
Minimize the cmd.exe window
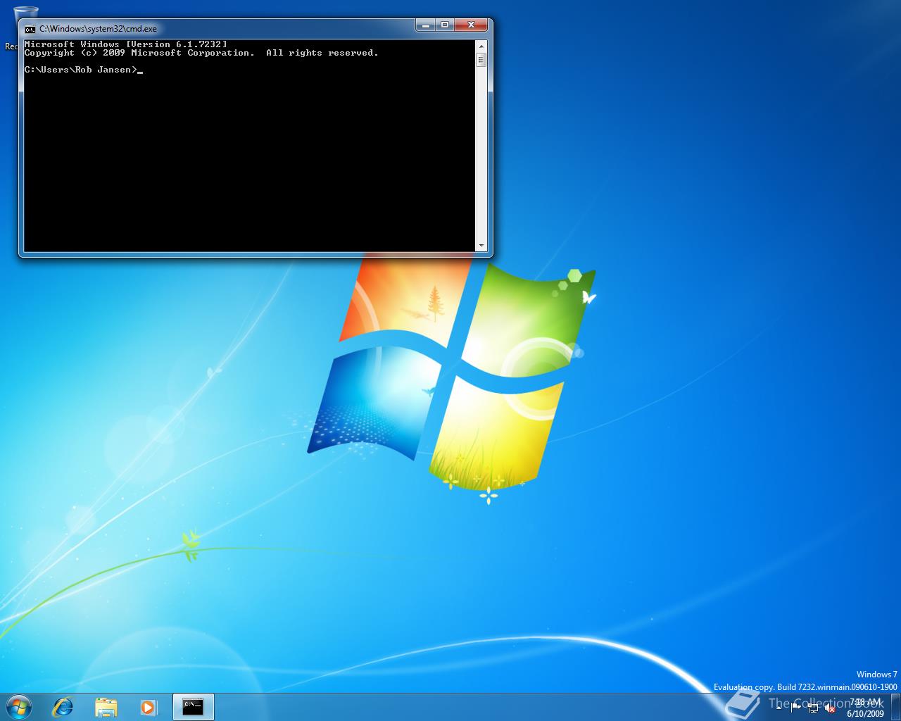tap(424, 25)
